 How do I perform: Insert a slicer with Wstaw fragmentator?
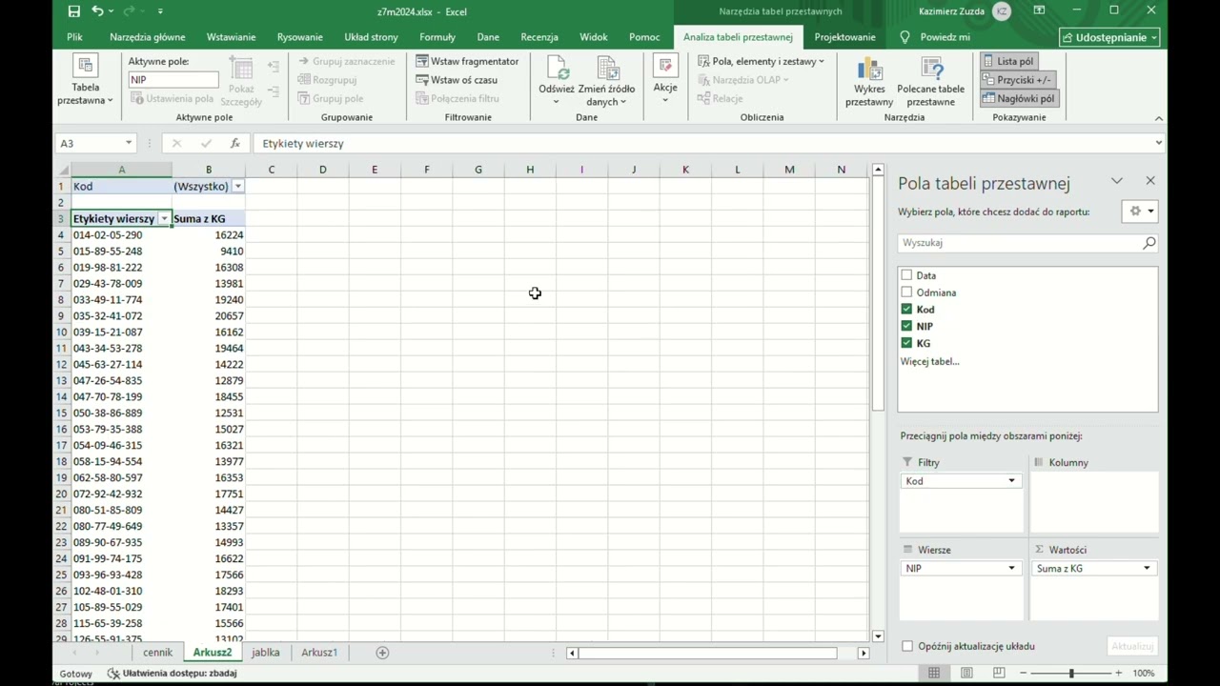[467, 61]
